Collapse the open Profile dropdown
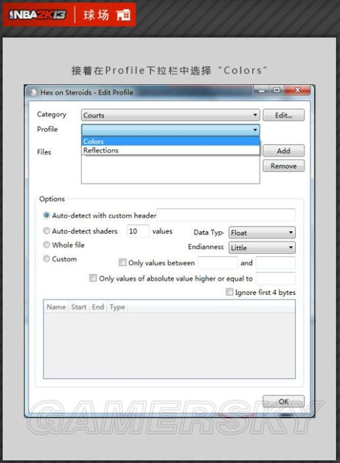The width and height of the screenshot is (340, 463). [x=171, y=130]
